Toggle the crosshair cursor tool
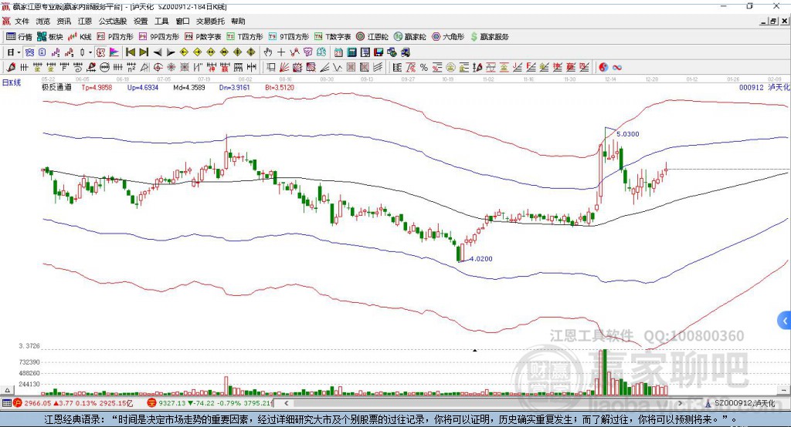This screenshot has width=791, height=427. (281, 52)
